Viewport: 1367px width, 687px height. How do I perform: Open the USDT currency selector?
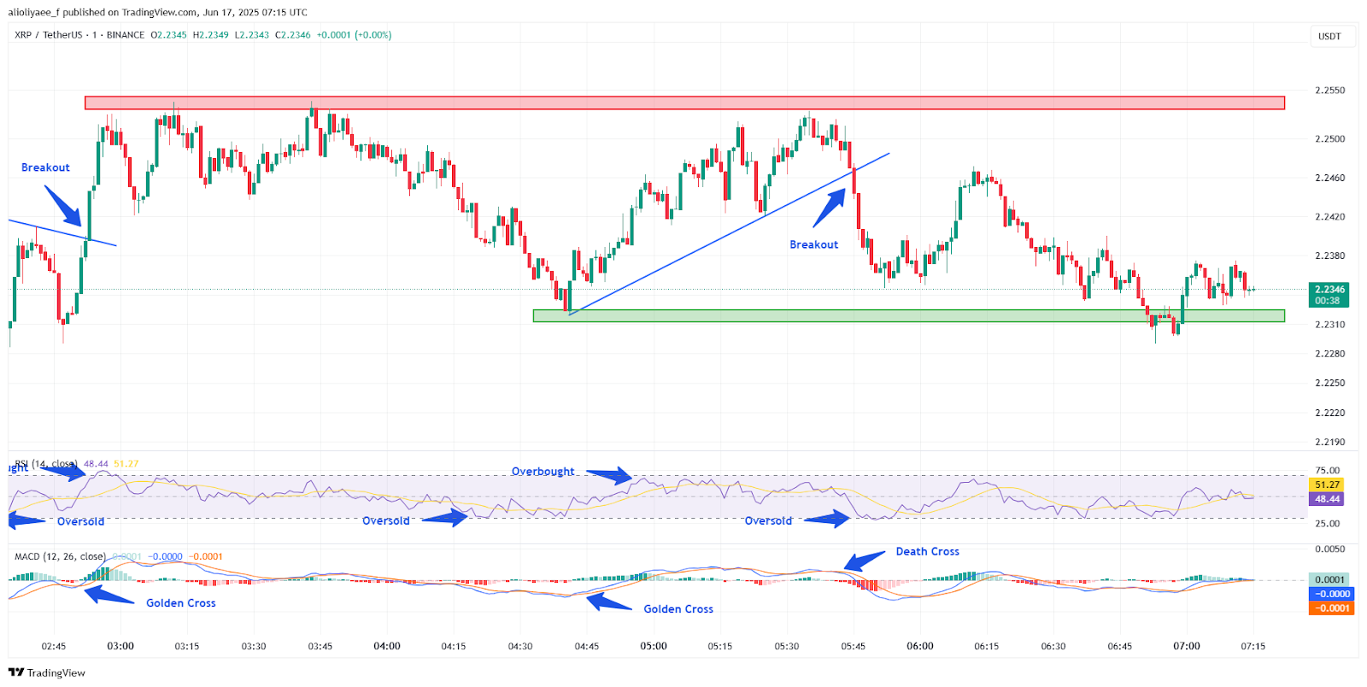1329,37
